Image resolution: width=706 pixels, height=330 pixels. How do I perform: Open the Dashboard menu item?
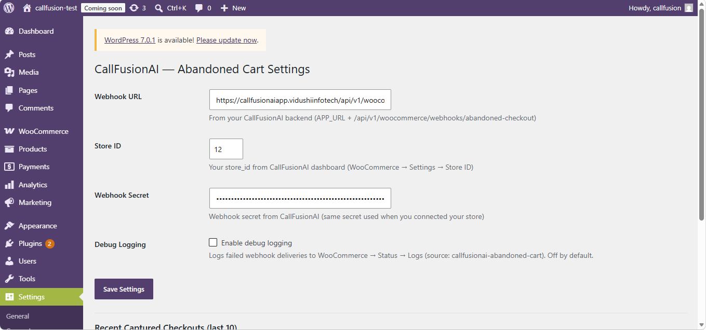coord(42,31)
